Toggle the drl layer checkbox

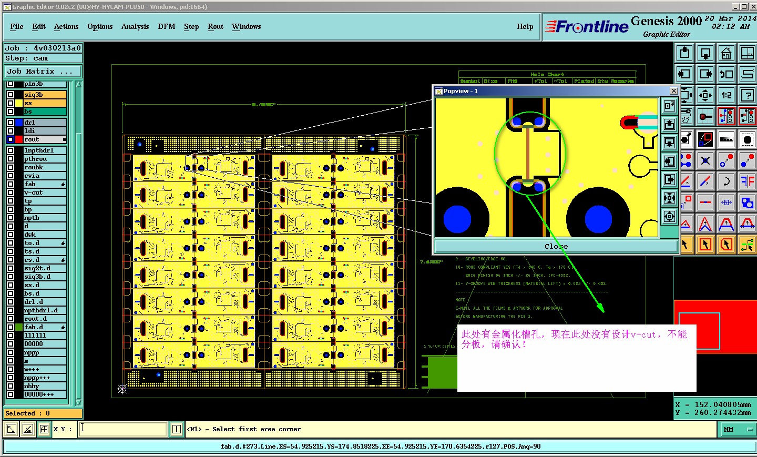[11, 123]
